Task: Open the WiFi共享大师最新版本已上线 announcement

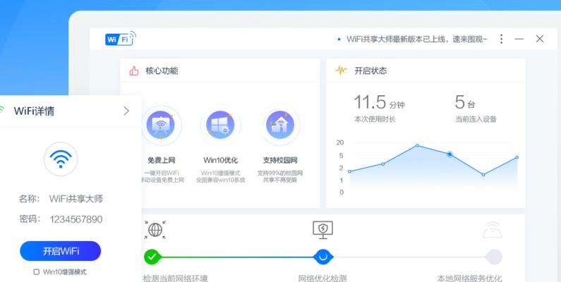Action: (x=416, y=39)
